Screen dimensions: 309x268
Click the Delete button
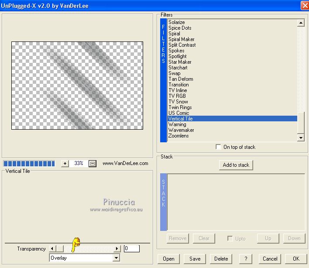click(x=221, y=259)
